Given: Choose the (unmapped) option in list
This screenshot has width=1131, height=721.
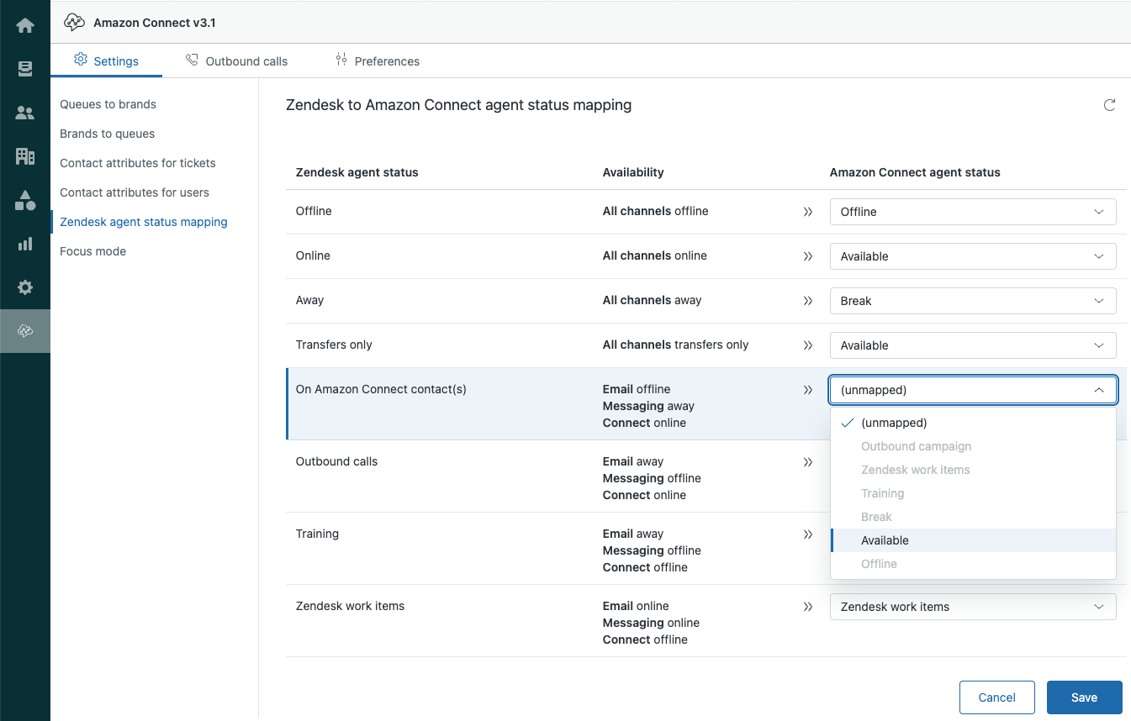Looking at the screenshot, I should click(x=894, y=423).
